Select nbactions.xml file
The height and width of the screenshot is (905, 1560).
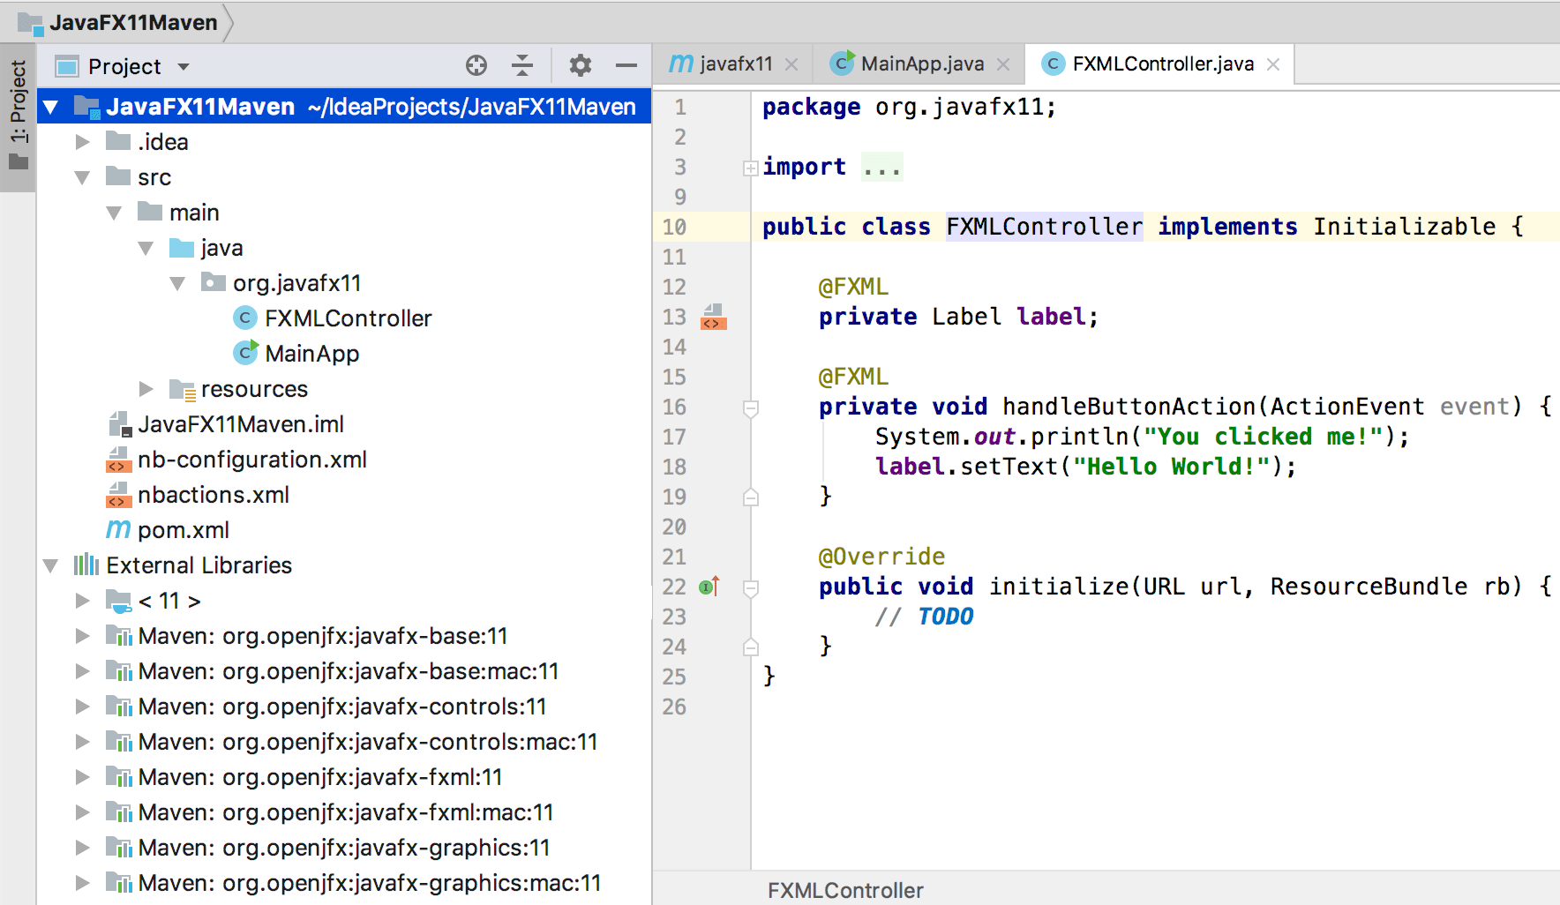click(214, 495)
